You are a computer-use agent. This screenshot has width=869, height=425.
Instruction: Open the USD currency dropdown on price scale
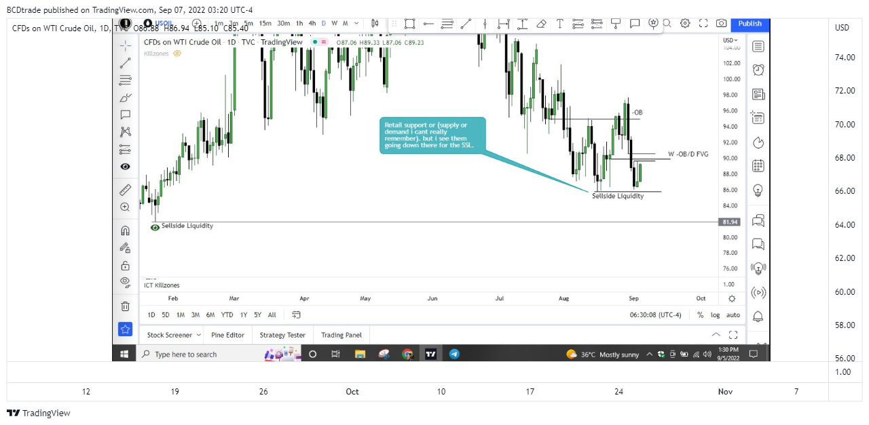[730, 40]
